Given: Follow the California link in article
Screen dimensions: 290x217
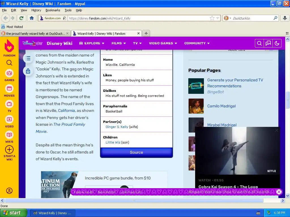Looking at the screenshot, I should pyautogui.click(x=66, y=110).
